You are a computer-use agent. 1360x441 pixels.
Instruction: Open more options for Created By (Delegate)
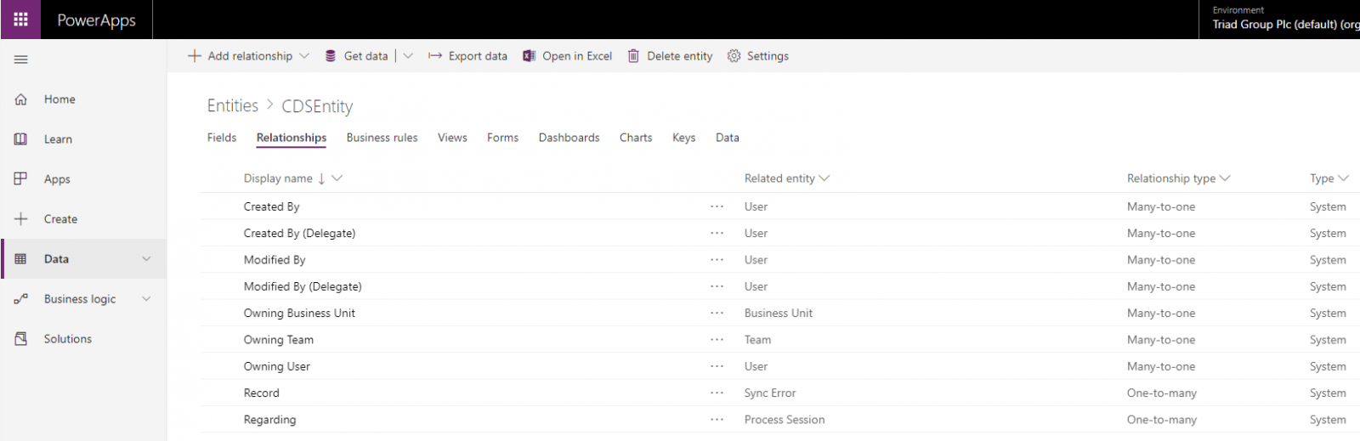click(x=717, y=233)
